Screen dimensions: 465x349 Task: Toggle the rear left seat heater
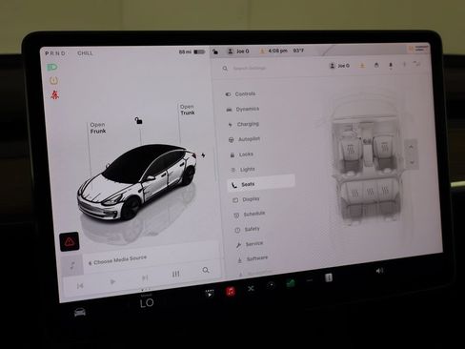point(354,193)
